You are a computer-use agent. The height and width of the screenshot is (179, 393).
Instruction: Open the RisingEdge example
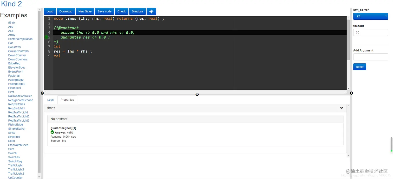[16, 125]
